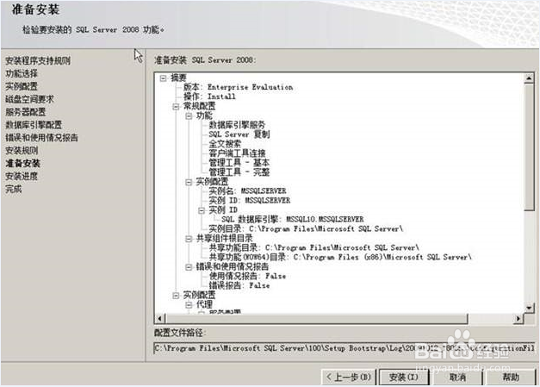Select 共享功能目录 path row
This screenshot has height=387, width=540.
click(314, 247)
